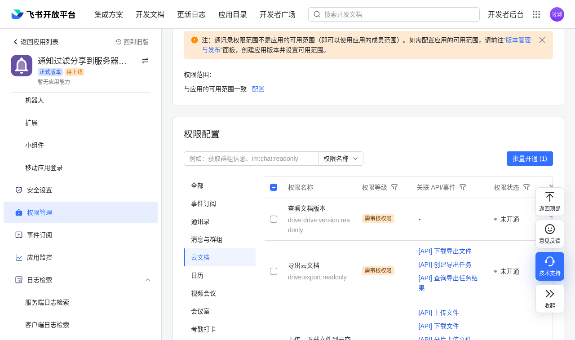This screenshot has width=575, height=340.
Task: Collapse floating panel with 收起
Action: (550, 299)
